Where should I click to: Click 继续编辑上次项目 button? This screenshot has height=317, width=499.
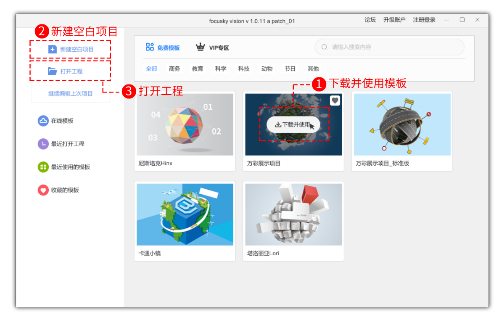[70, 94]
